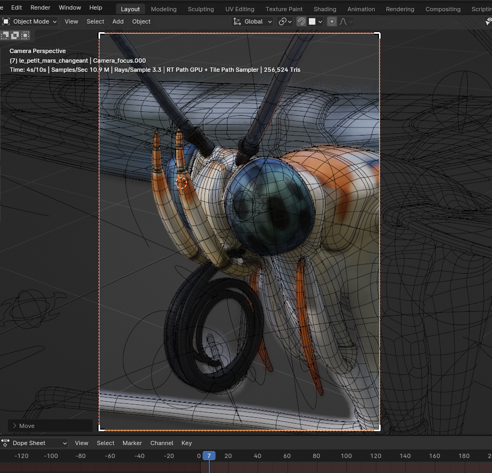Switch to the Animation workspace tab
This screenshot has height=473, width=492.
[361, 9]
